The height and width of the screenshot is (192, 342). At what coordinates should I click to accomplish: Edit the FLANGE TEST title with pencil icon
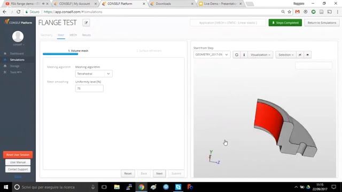point(86,22)
